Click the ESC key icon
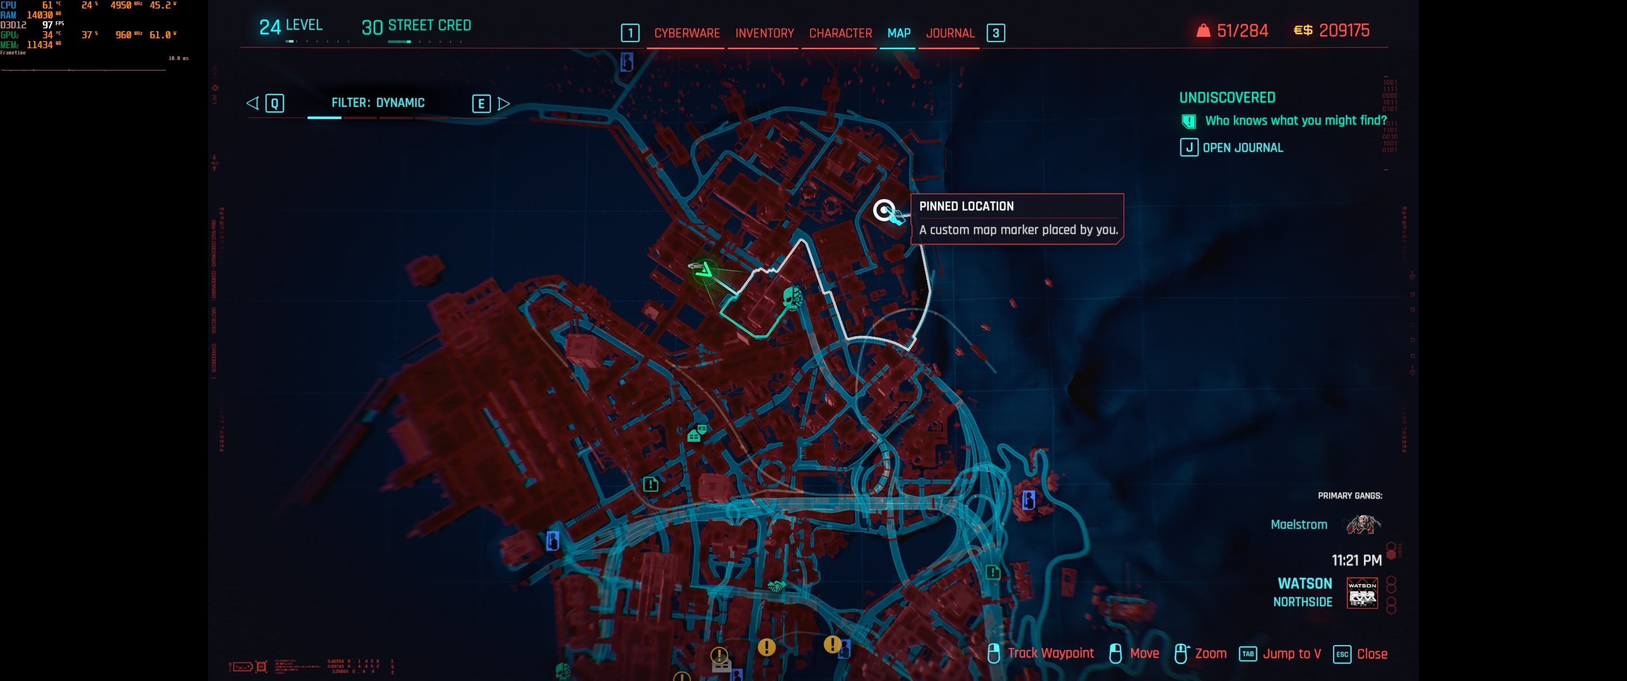 pyautogui.click(x=1341, y=654)
